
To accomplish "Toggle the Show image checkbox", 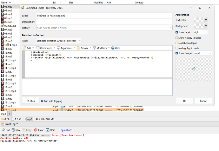I will pyautogui.click(x=177, y=53).
